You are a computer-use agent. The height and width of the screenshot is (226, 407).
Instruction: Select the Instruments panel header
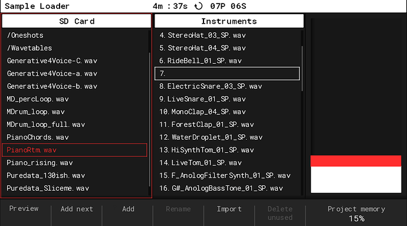[229, 21]
